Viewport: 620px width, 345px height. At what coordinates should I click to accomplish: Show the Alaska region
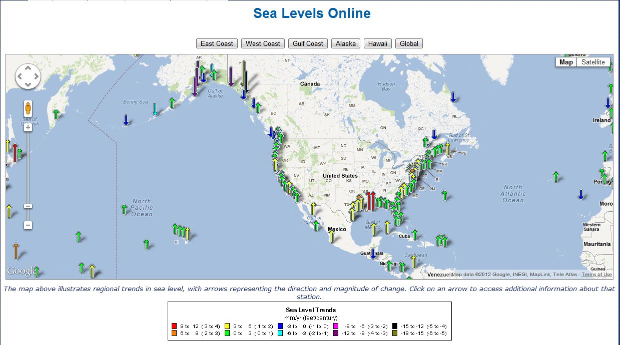[x=345, y=43]
